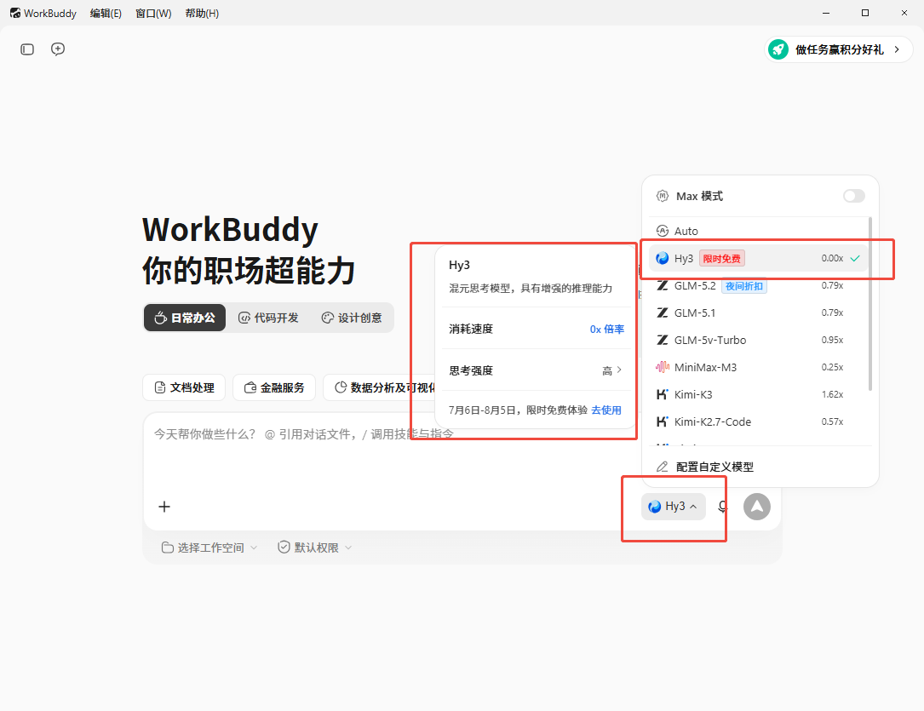Viewport: 924px width, 711px height.
Task: Open 默认权限 dropdown
Action: (x=315, y=548)
